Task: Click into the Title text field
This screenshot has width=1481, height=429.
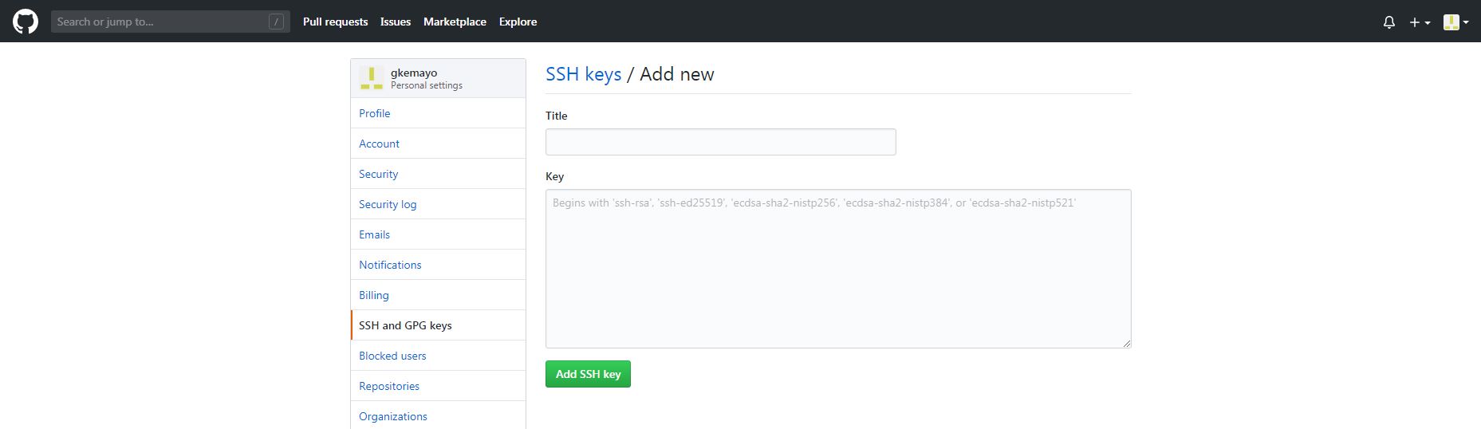Action: tap(720, 142)
